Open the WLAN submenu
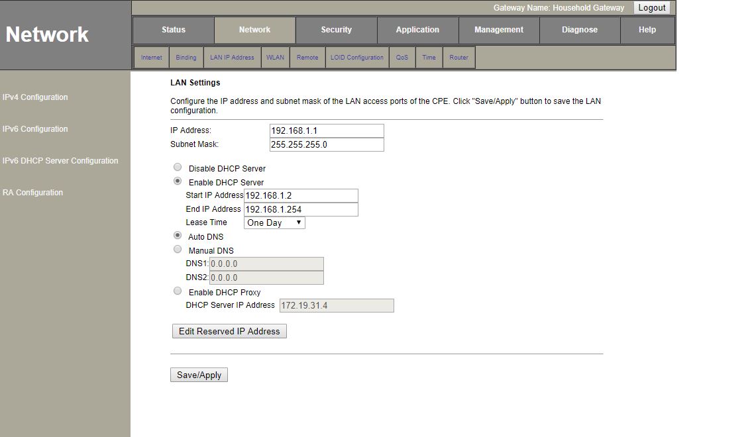This screenshot has height=437, width=752. [275, 58]
